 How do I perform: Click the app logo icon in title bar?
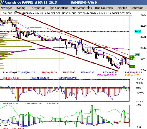point(2,2)
